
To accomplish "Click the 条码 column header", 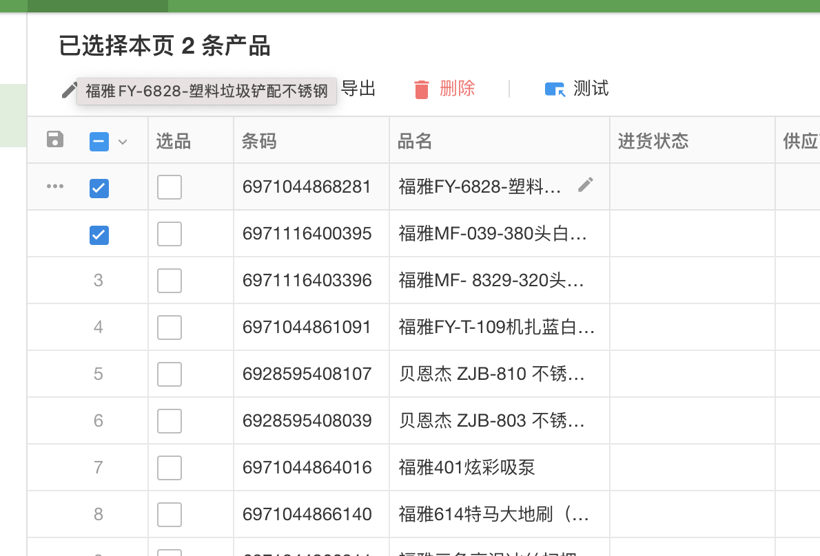I will (x=259, y=141).
